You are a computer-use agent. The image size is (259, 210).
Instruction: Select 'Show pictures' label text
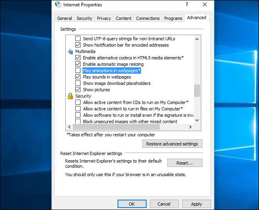pos(96,90)
